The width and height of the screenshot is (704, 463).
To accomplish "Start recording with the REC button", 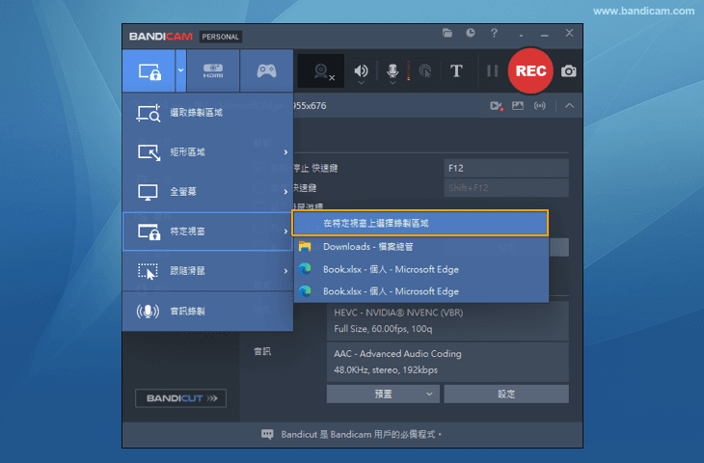I will pos(530,70).
